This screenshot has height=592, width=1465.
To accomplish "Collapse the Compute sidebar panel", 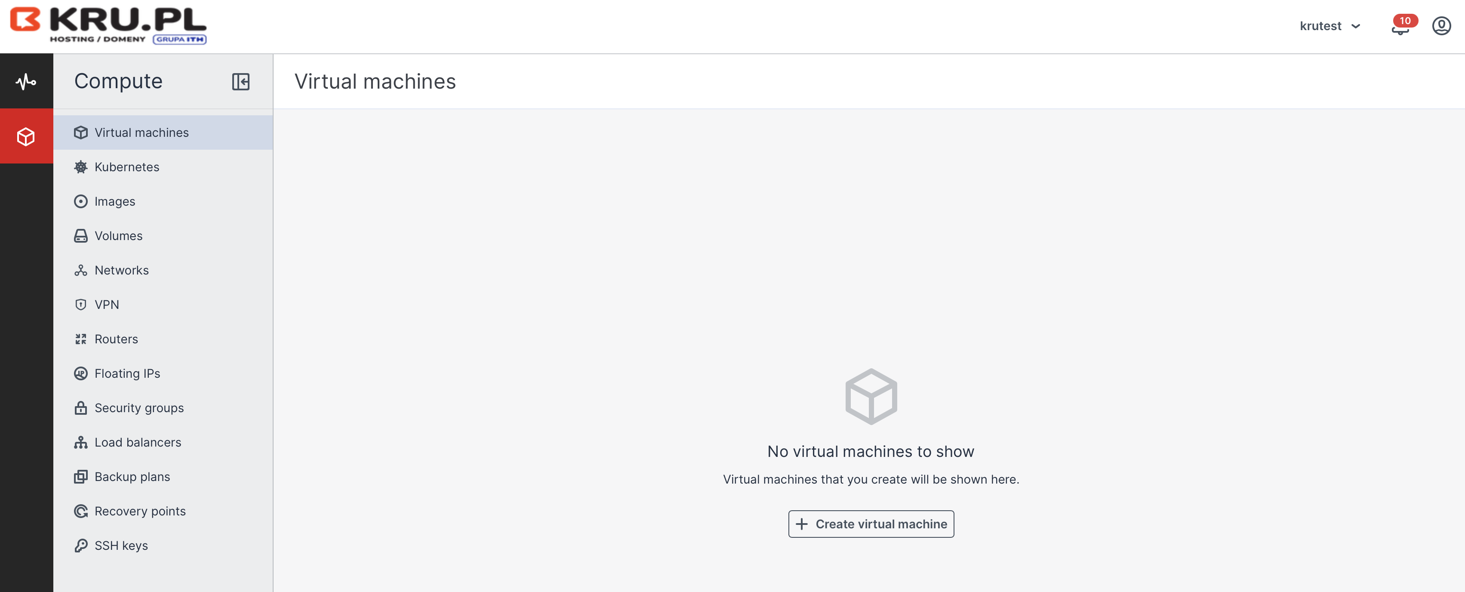I will point(240,82).
